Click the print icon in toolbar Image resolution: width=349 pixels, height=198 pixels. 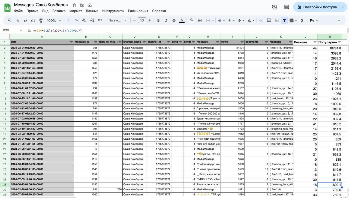[x=33, y=20]
